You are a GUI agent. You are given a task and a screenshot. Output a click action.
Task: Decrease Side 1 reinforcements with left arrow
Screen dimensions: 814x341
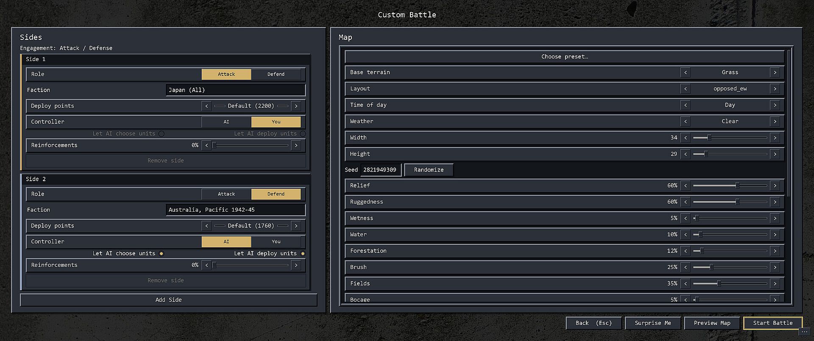click(206, 145)
